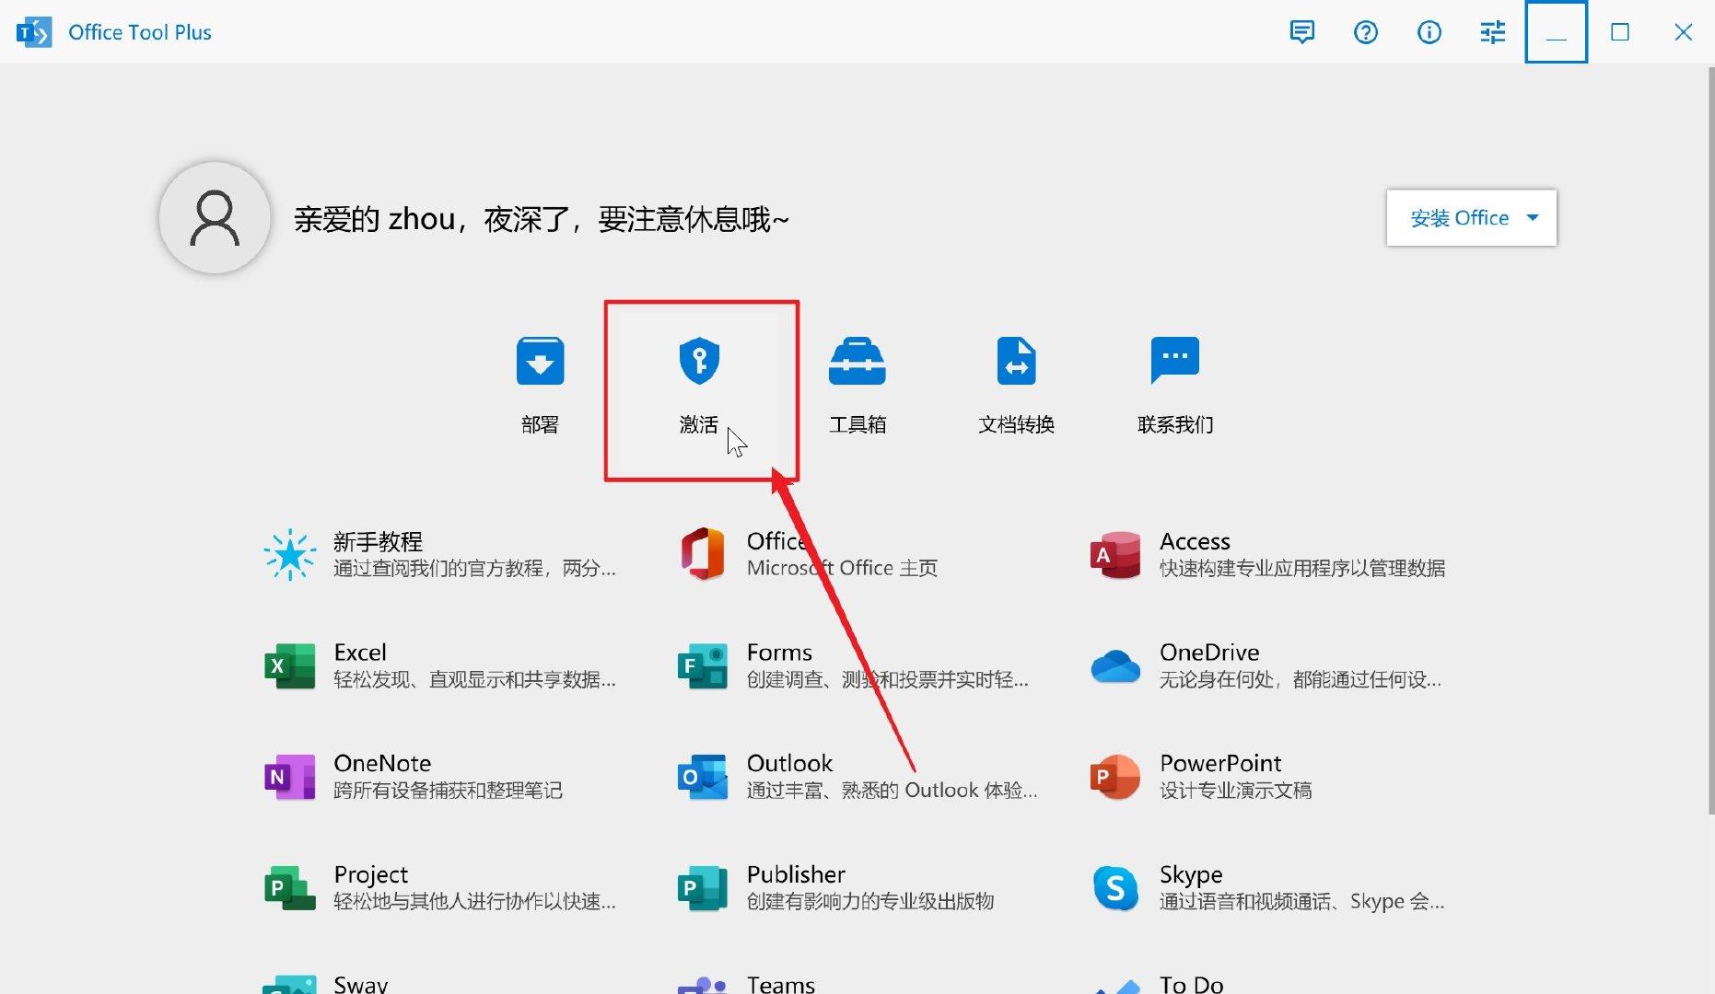Click the vertical scrollbar on the right
Screen dimensions: 1715x994
coord(1710,440)
